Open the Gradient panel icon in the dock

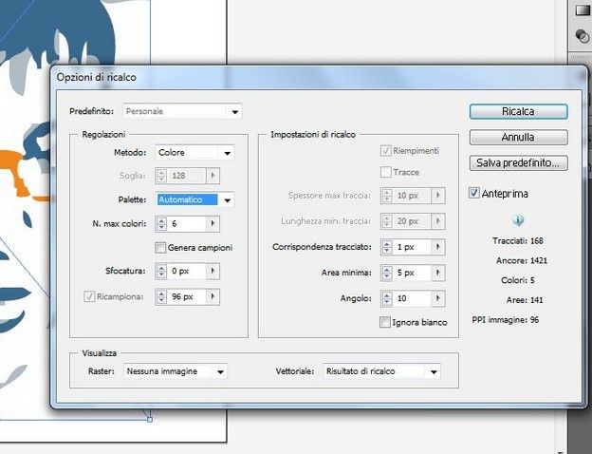pyautogui.click(x=583, y=10)
